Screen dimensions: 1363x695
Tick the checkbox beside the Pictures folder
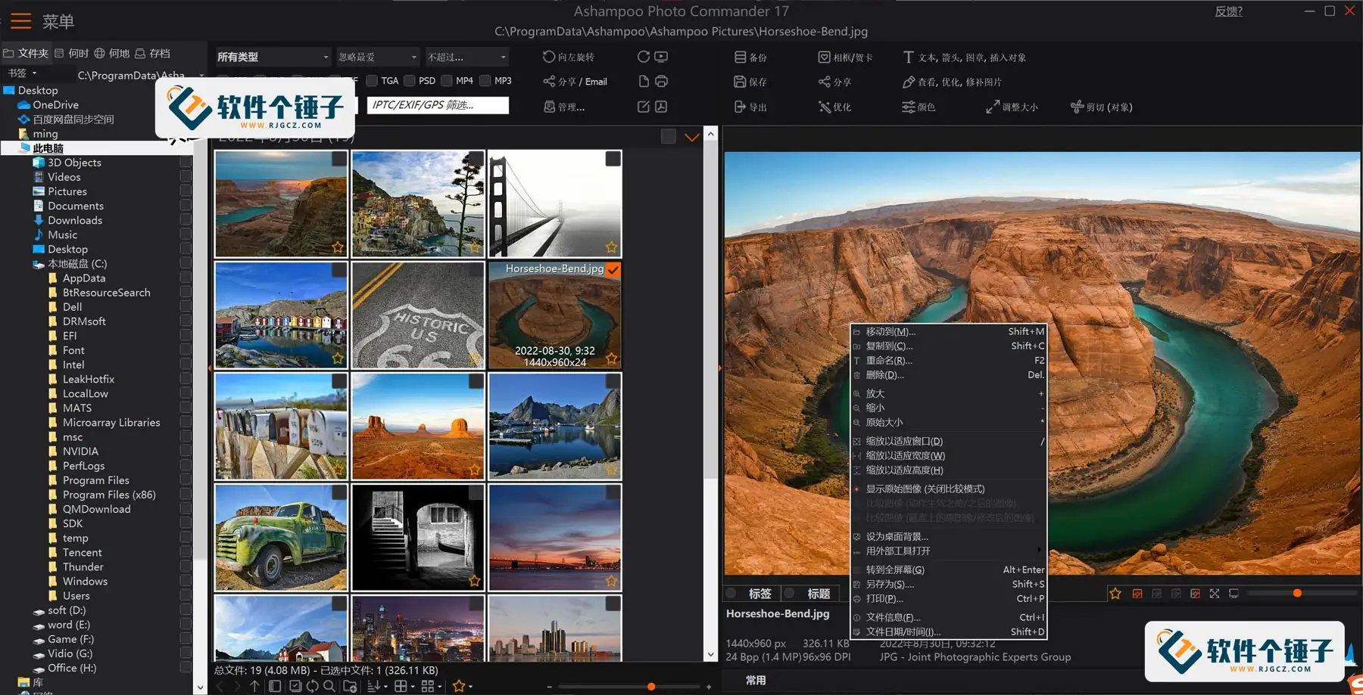coord(186,191)
